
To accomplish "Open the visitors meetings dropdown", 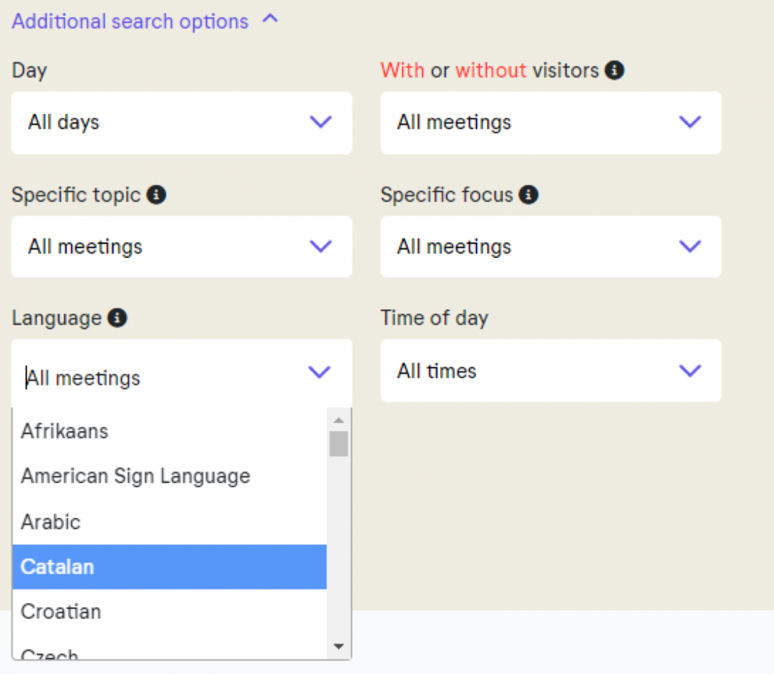I will point(550,122).
